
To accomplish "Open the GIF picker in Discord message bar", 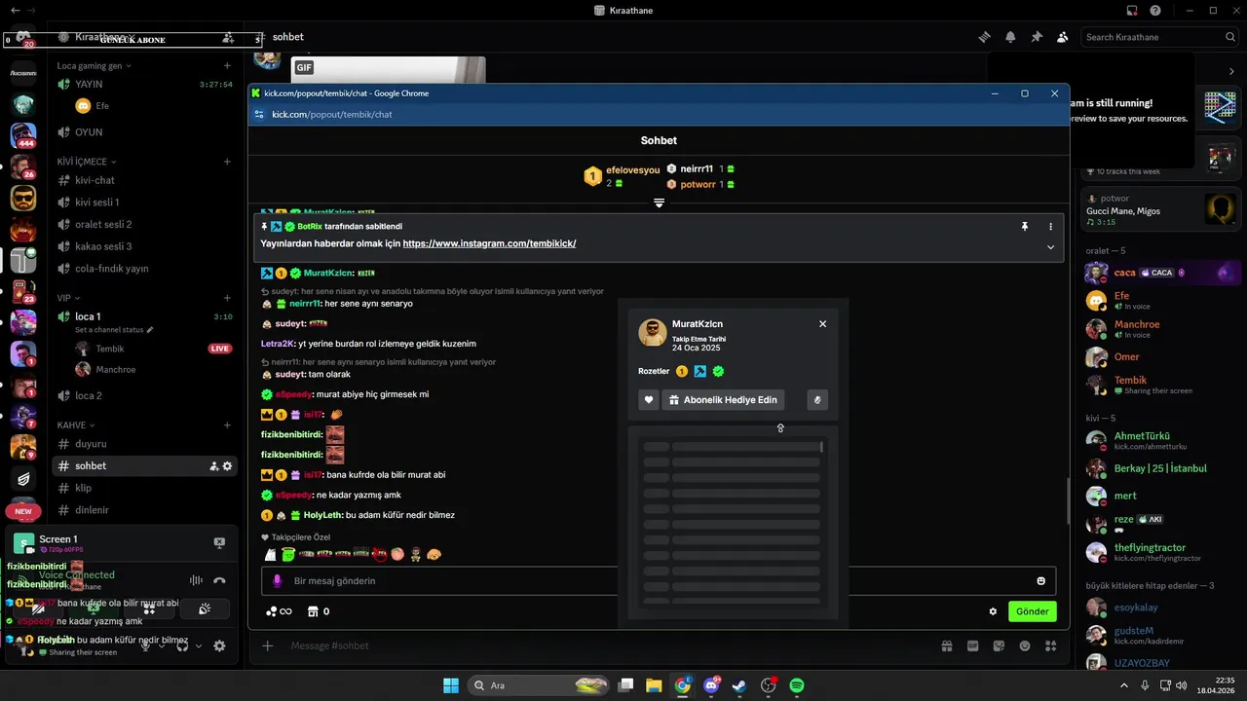I will click(x=972, y=646).
